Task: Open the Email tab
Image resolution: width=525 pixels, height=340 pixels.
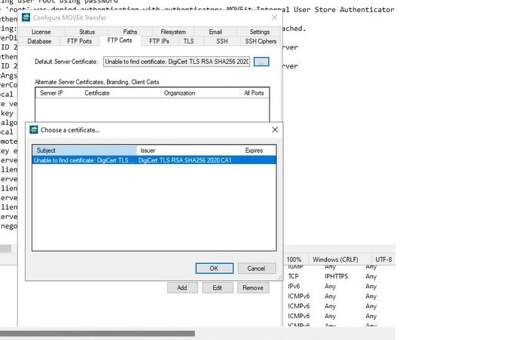Action: point(215,32)
